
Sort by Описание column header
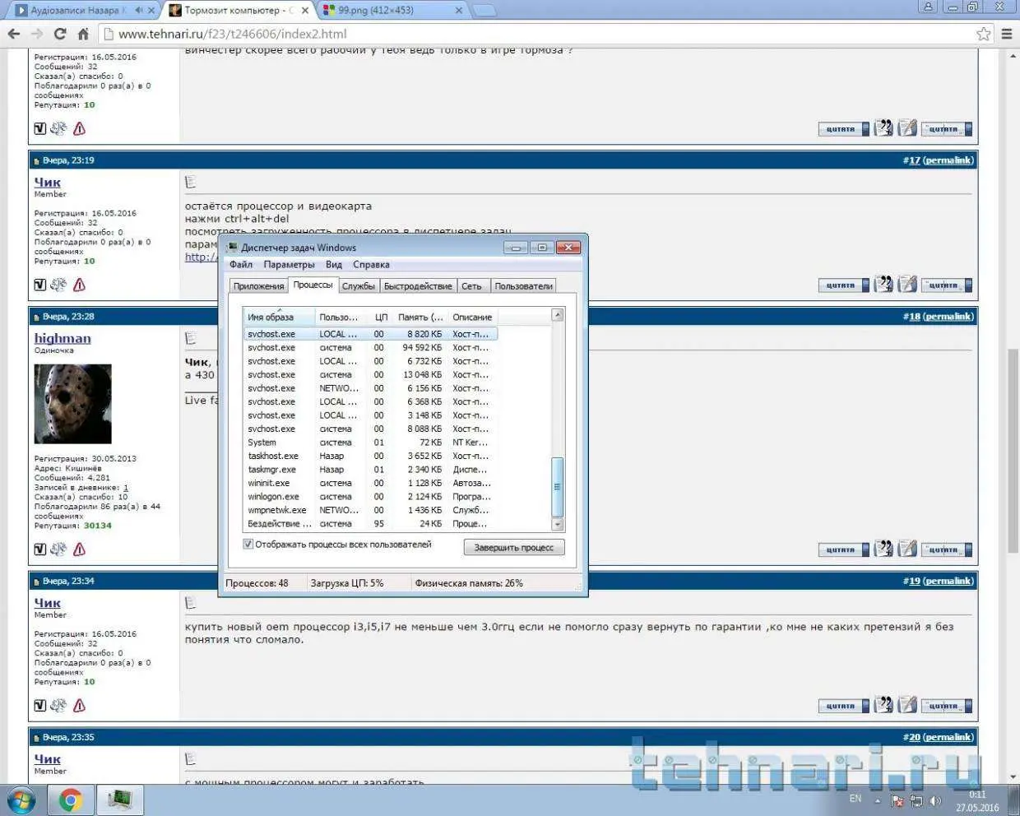pos(472,317)
